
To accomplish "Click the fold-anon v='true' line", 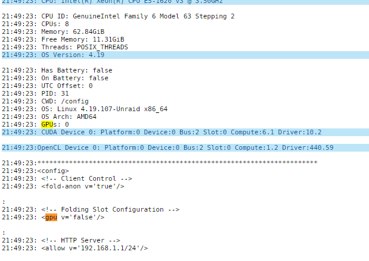I will (x=63, y=186).
